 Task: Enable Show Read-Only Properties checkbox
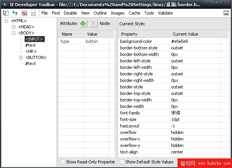[63, 162]
